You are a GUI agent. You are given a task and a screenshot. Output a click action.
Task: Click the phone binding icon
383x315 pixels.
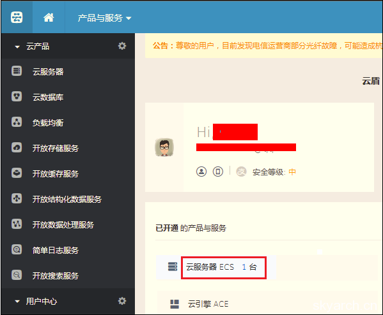218,172
